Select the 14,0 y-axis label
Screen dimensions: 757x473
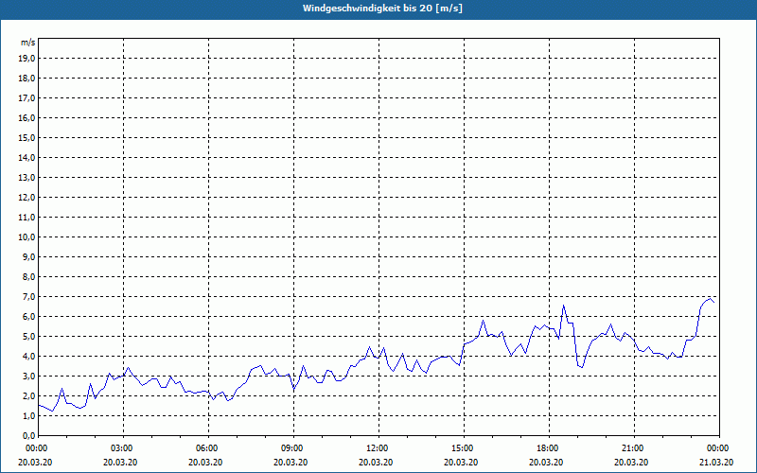27,157
